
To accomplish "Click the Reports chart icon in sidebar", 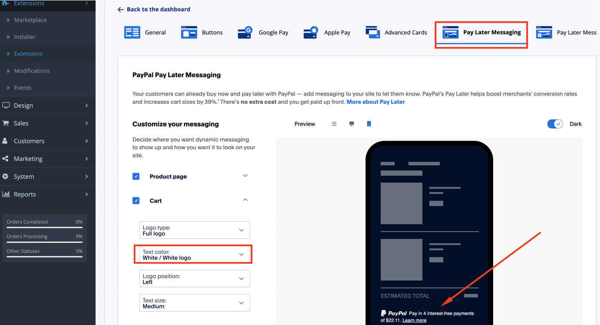I will pyautogui.click(x=6, y=194).
